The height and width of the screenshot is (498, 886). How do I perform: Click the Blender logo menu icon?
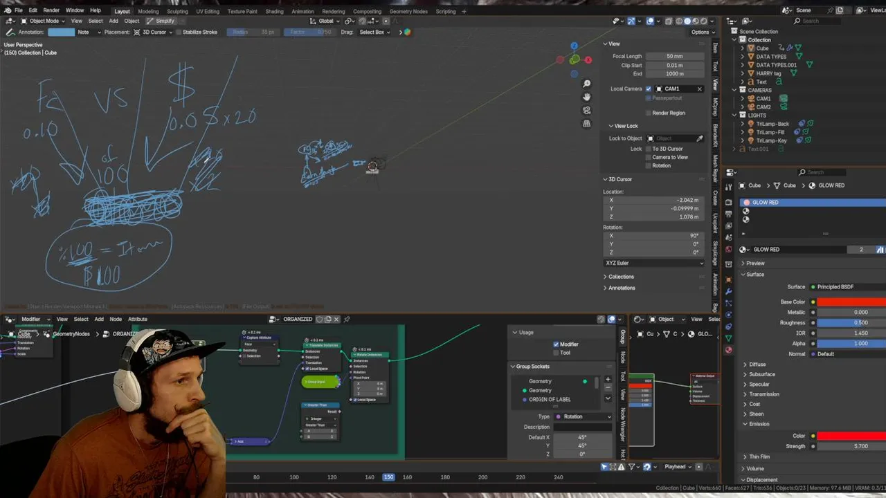tap(7, 10)
